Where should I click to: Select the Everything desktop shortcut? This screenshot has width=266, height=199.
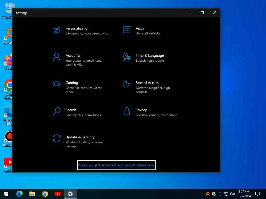[8, 36]
